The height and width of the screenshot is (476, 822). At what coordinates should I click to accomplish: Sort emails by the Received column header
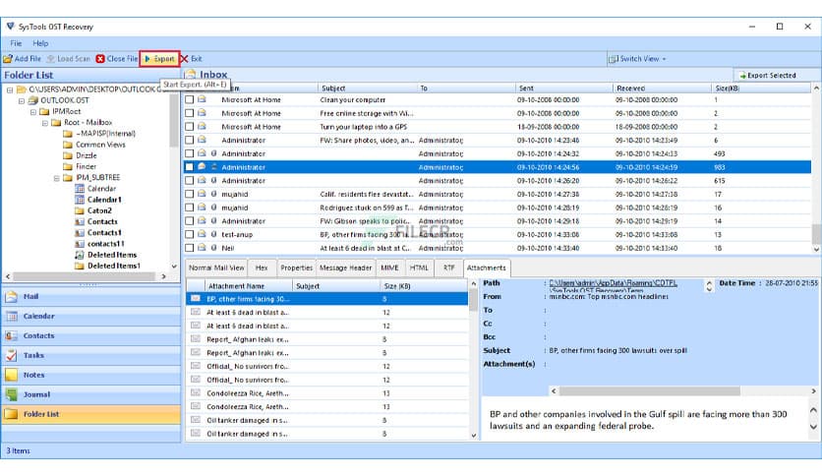662,89
